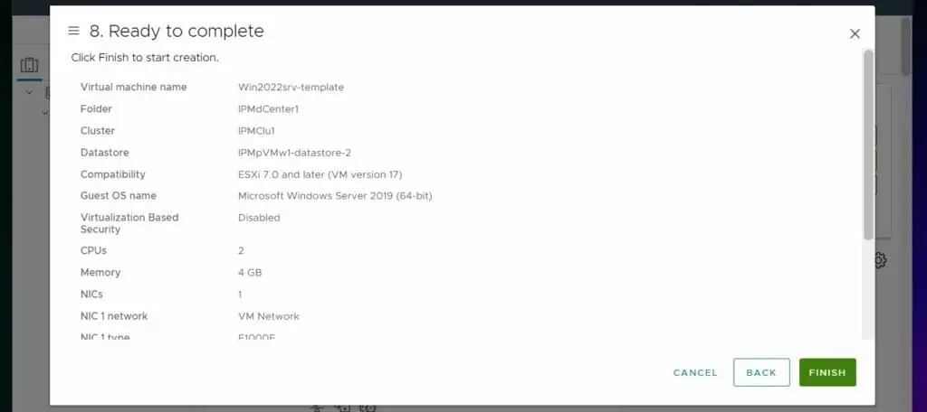Select the Win2022srv-template name value
Screen dimensions: 927x412
tap(291, 88)
